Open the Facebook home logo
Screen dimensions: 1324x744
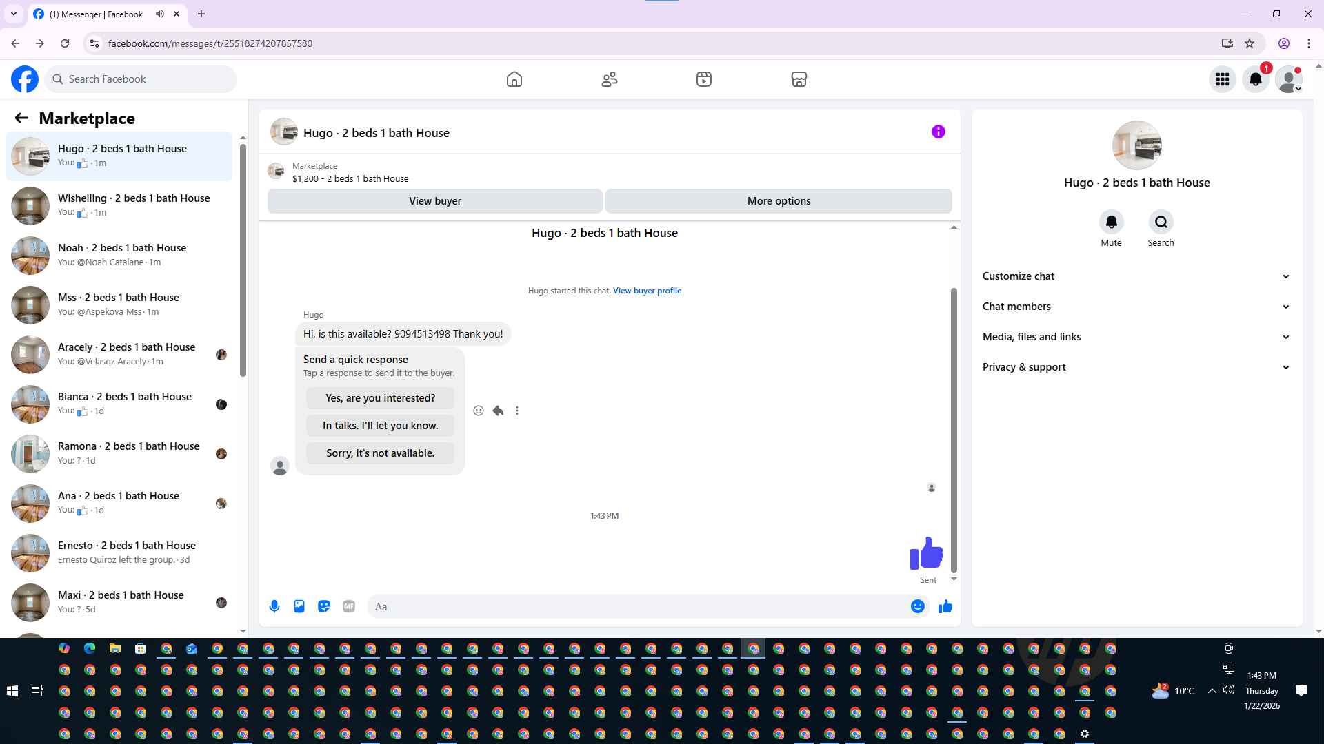25,79
